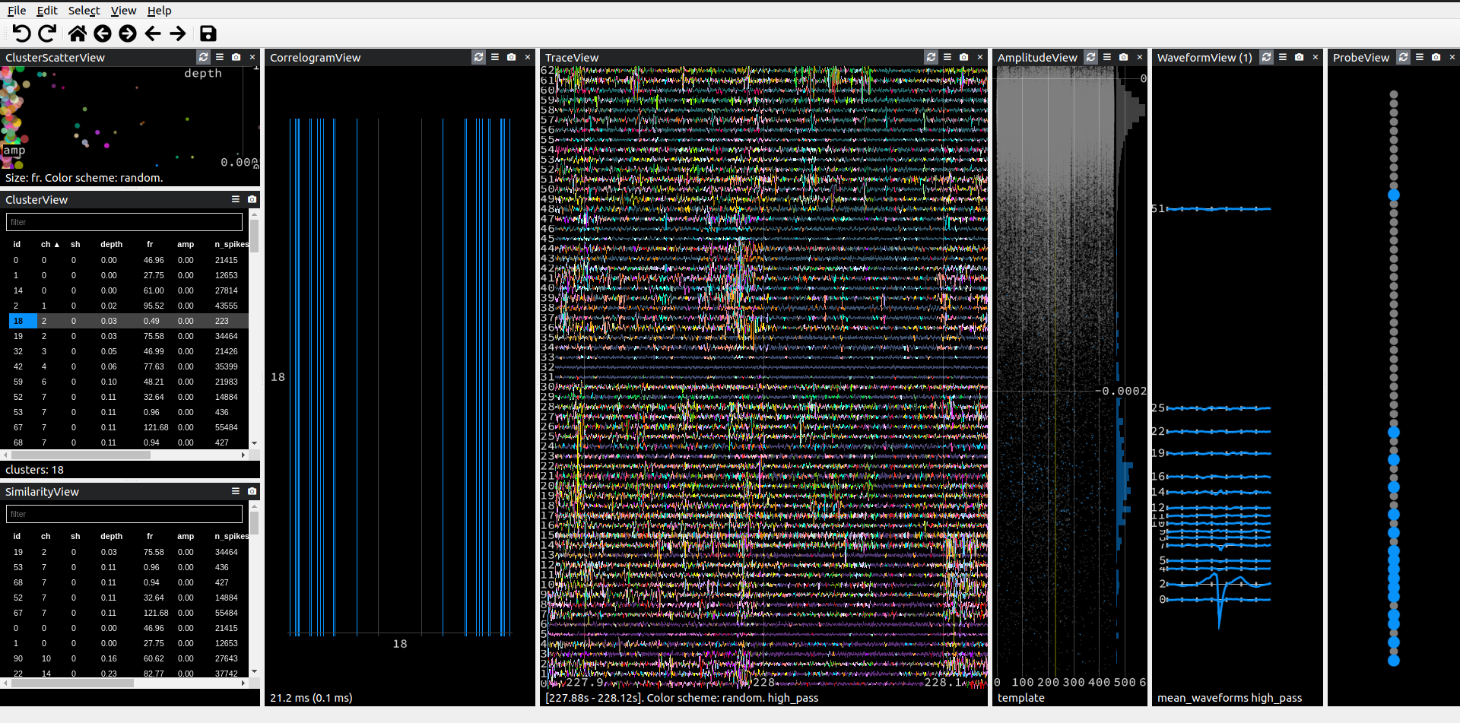Open the SimilarityView options menu
The image size is (1460, 723).
click(x=236, y=492)
